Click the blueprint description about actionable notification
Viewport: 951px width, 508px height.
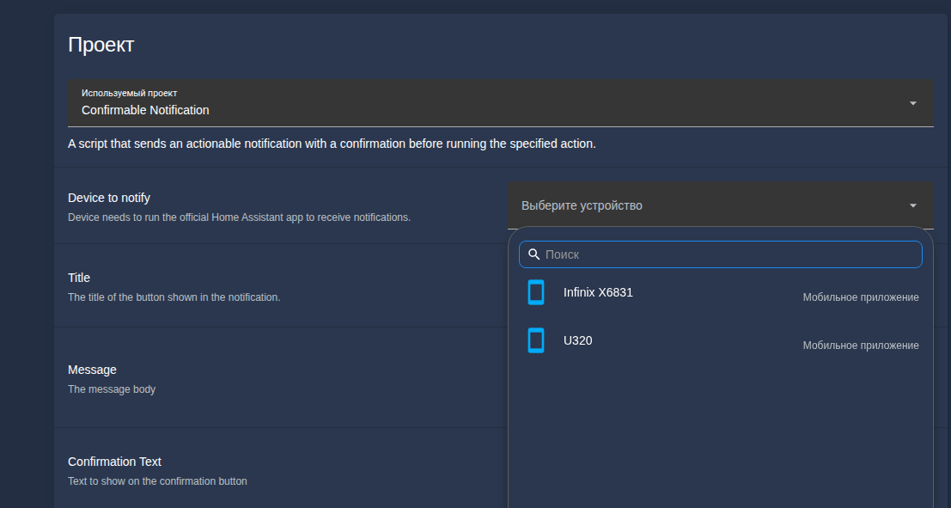(x=332, y=144)
